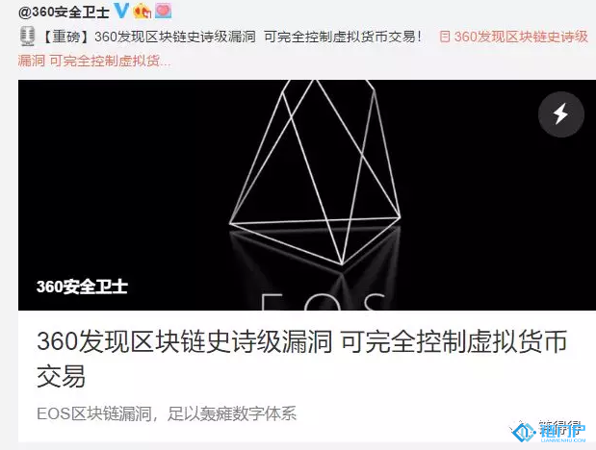596x450 pixels.
Task: Click the EOS lettering at the banner bottom
Action: coord(324,301)
